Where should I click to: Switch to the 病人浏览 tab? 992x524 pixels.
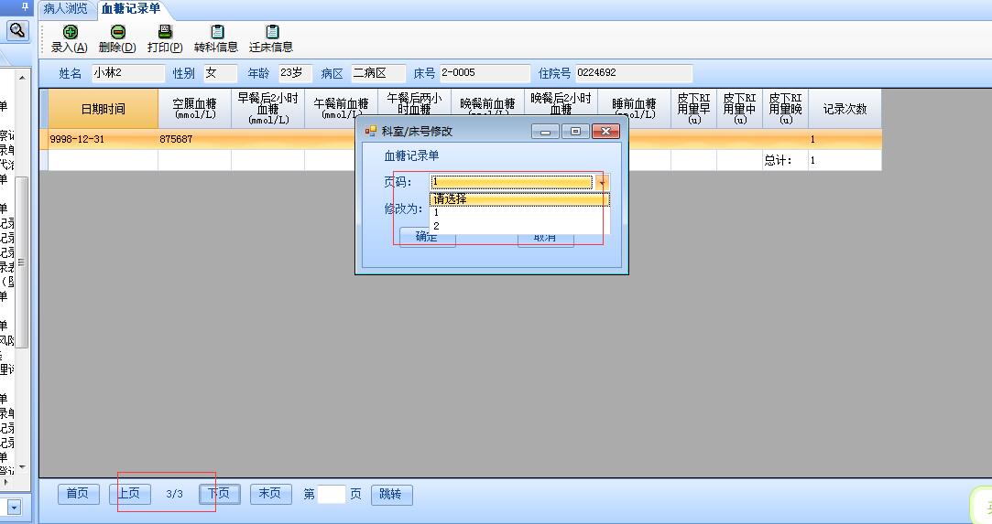click(66, 9)
